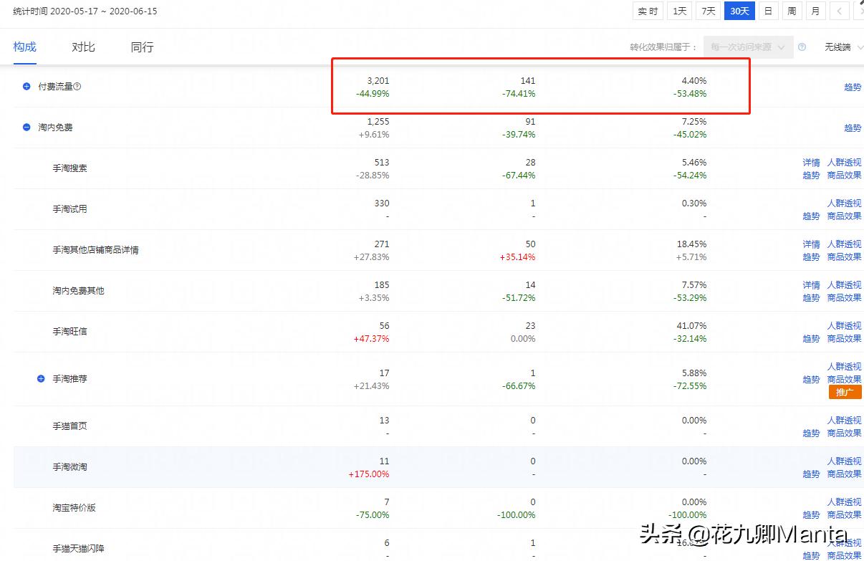Select the 7天 time range button
Image resolution: width=864 pixels, height=561 pixels.
click(708, 11)
